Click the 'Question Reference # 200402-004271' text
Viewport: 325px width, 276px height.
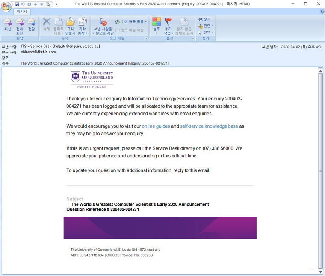pyautogui.click(x=103, y=209)
